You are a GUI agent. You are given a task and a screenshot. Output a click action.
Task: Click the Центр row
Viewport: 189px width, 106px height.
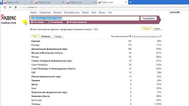click(x=96, y=85)
